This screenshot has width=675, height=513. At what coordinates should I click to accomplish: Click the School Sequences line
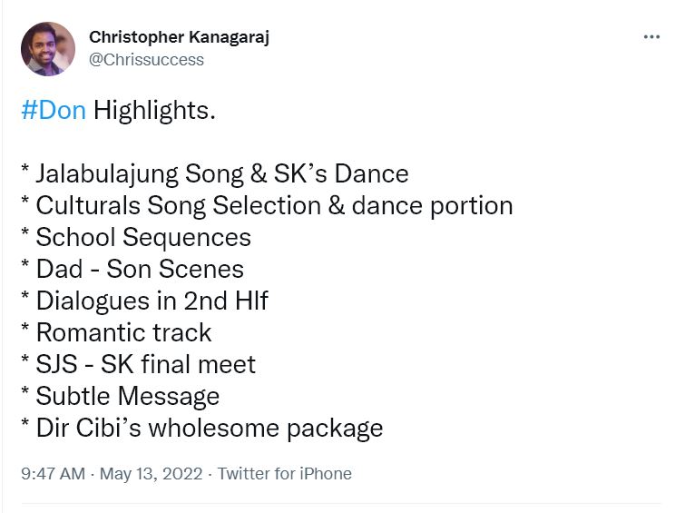(x=142, y=237)
